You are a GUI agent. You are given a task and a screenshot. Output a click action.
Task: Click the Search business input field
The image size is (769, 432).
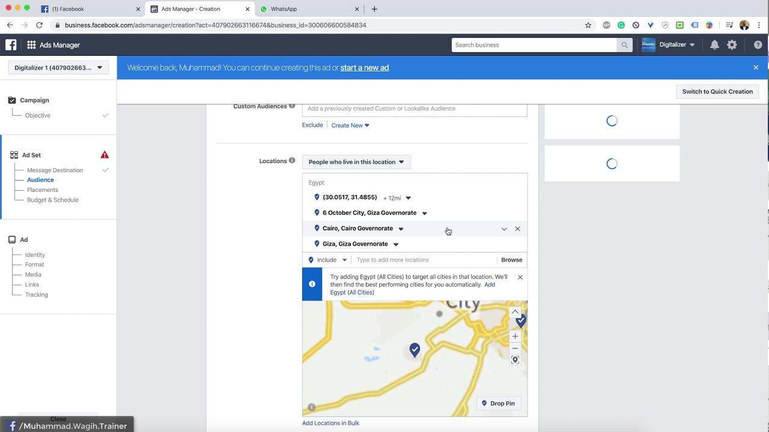point(534,45)
